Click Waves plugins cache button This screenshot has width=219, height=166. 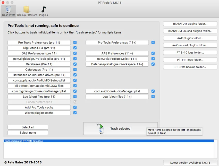click(x=39, y=113)
